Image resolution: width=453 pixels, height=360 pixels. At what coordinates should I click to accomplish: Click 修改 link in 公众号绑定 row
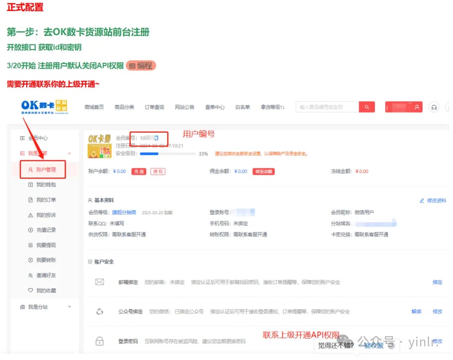[x=437, y=311]
